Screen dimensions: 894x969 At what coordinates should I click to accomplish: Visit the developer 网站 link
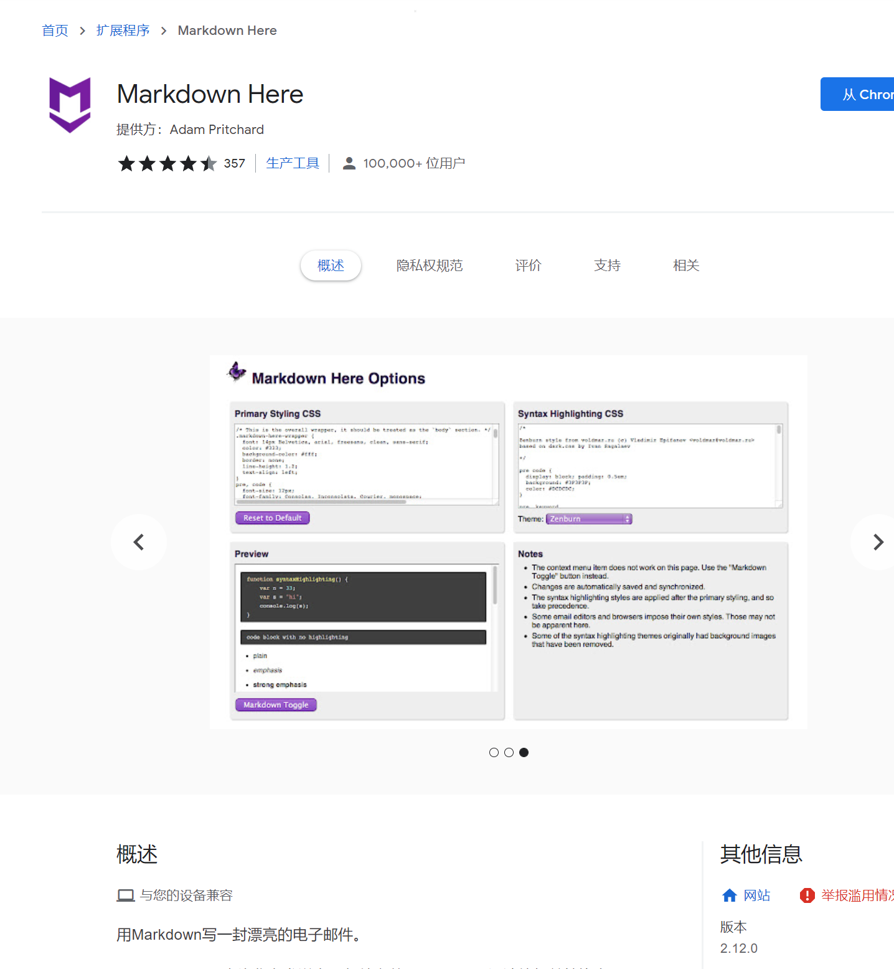(756, 895)
